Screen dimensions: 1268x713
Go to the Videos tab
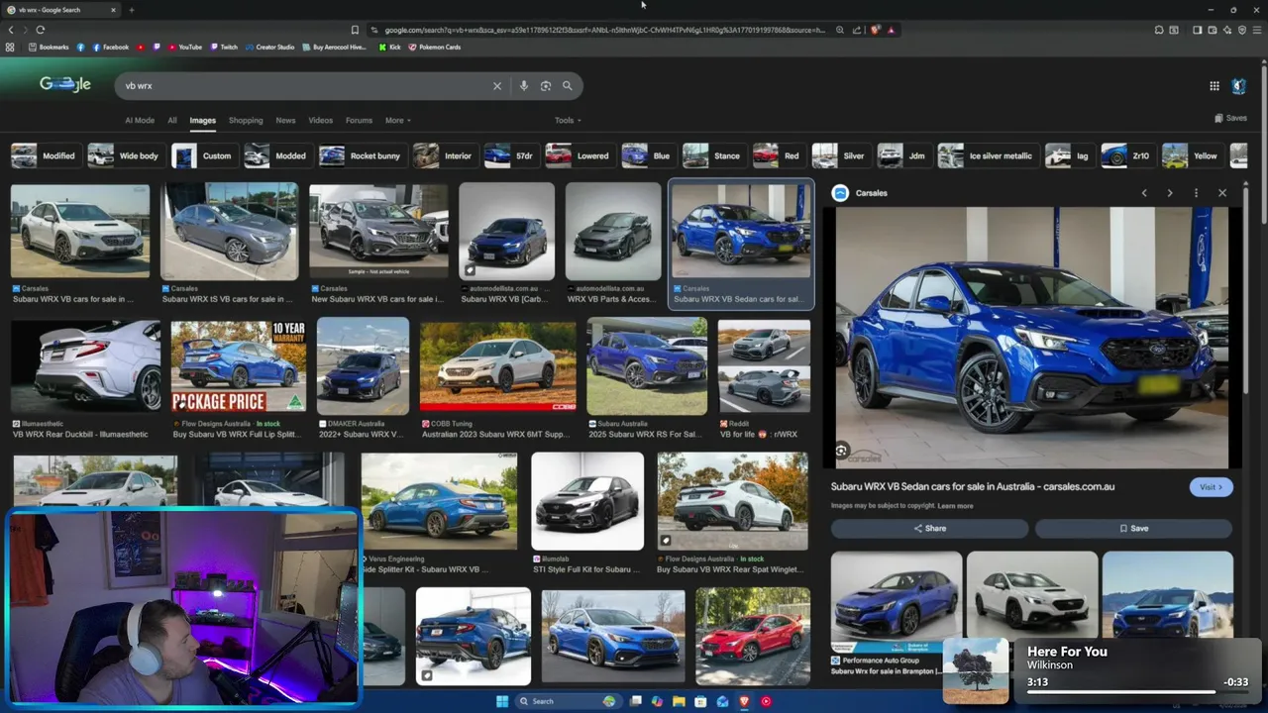click(x=321, y=121)
